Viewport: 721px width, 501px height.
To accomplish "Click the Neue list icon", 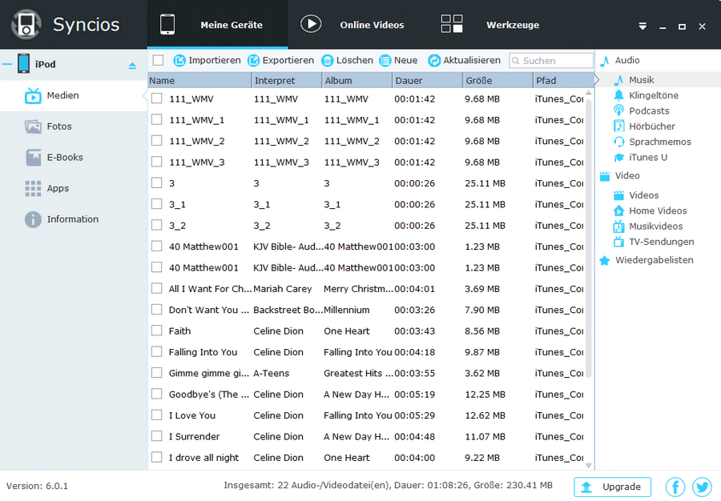I will click(x=385, y=60).
